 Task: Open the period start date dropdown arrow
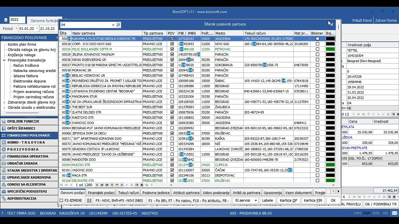pos(37,28)
